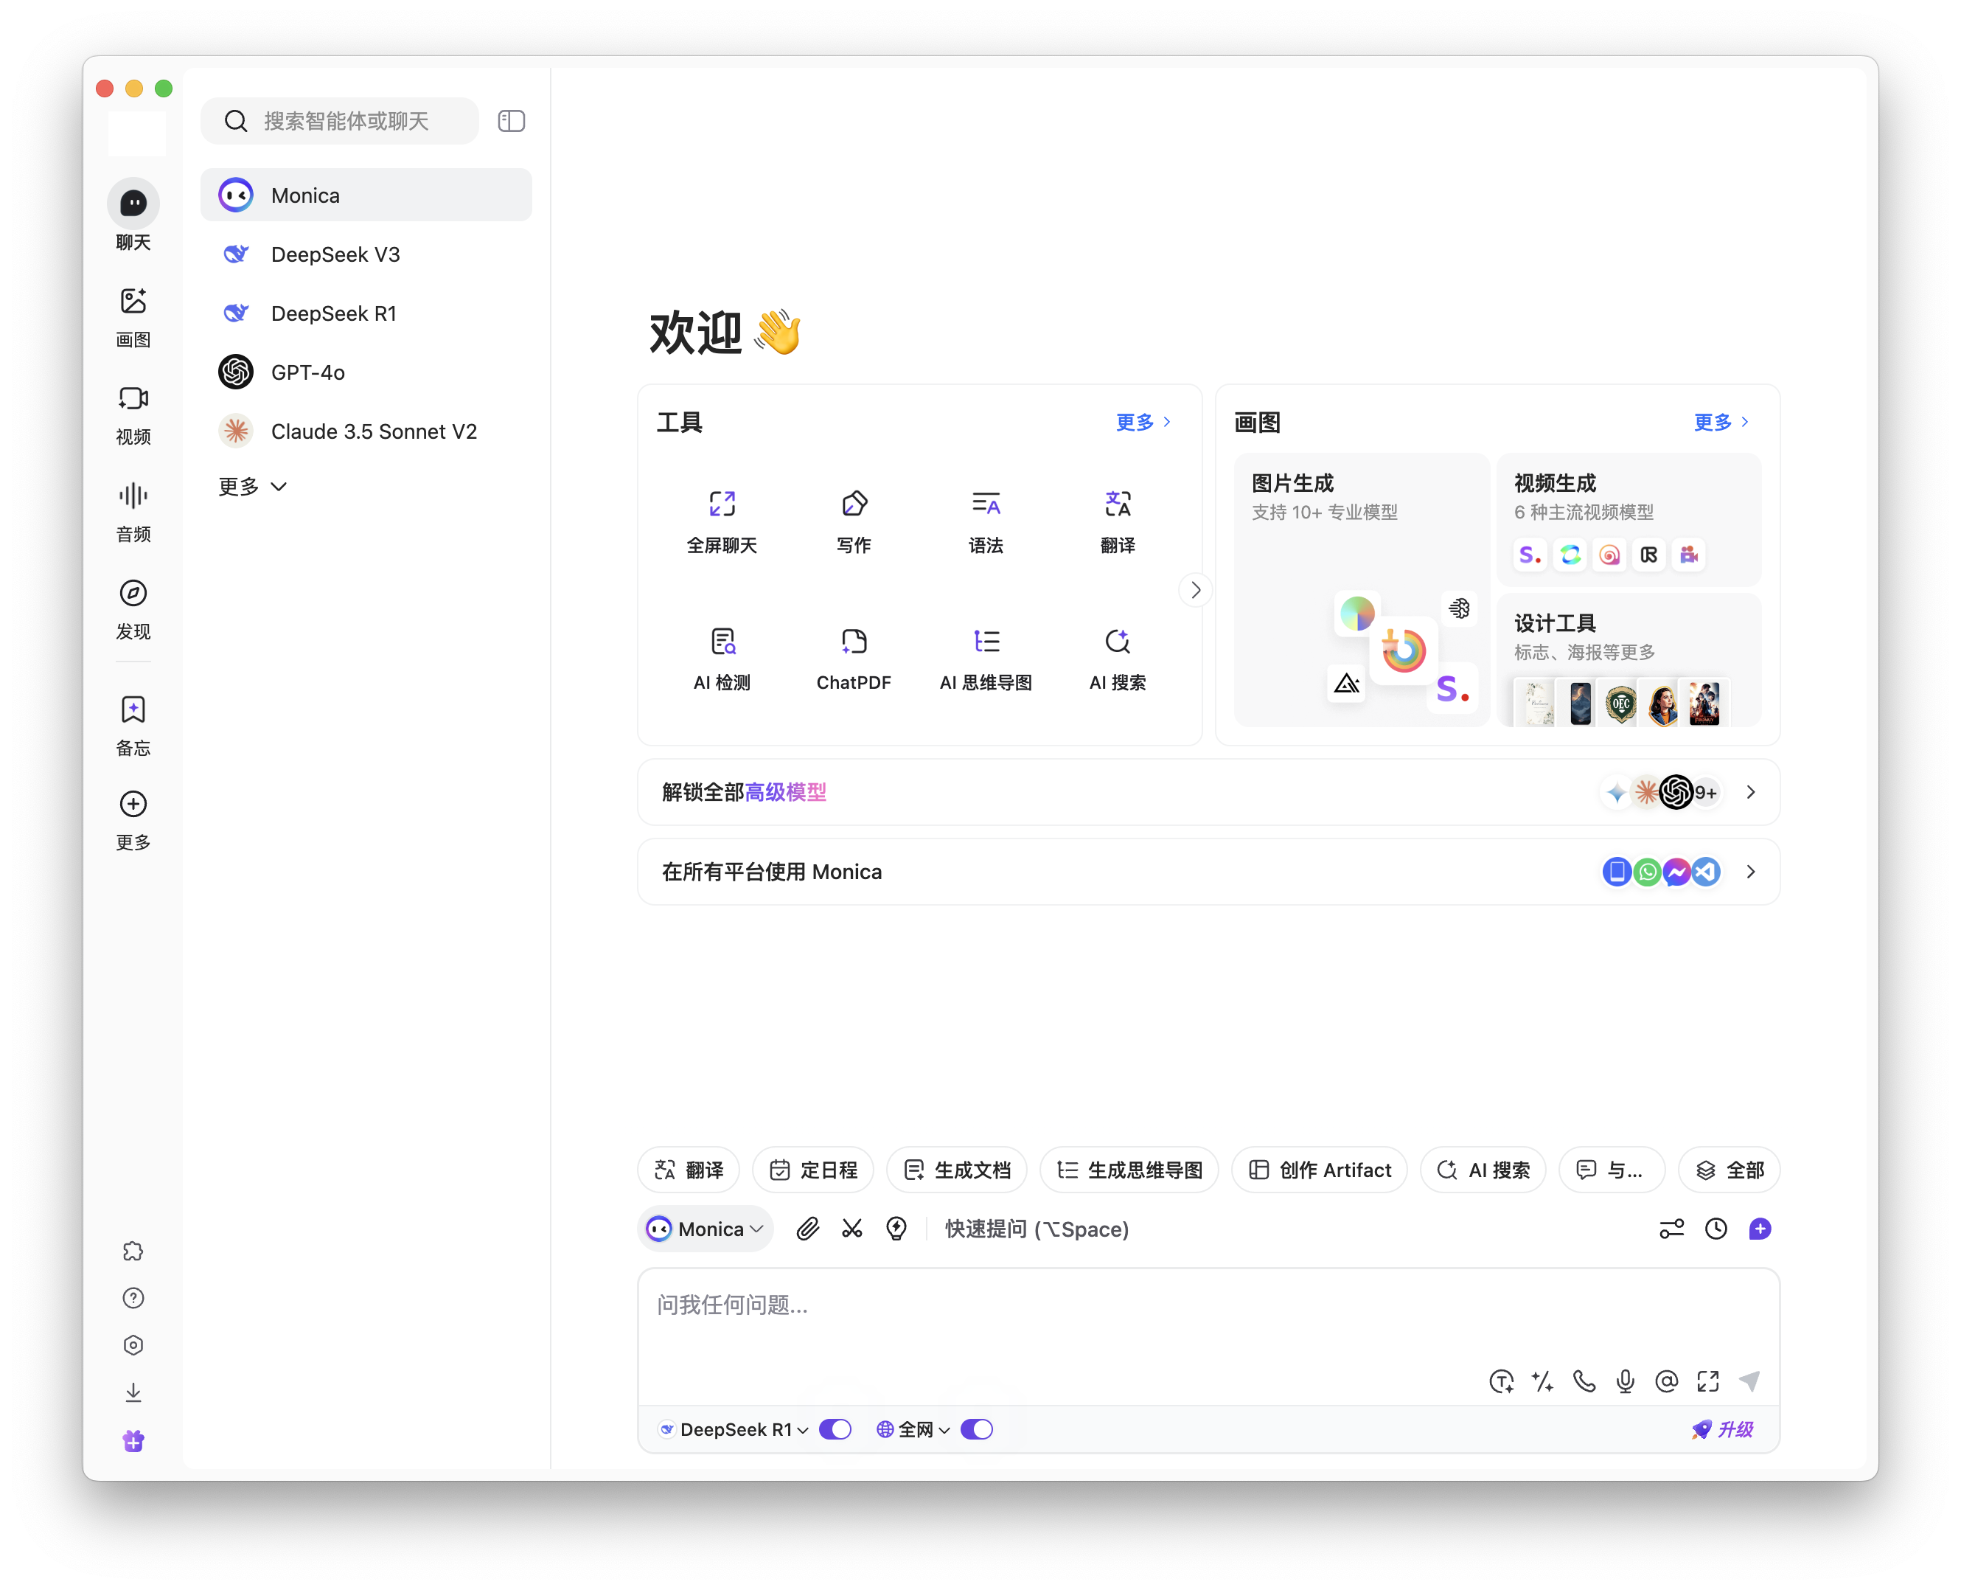Screen dimensions: 1961x1590
Task: Click the send arrow icon
Action: coord(1749,1381)
